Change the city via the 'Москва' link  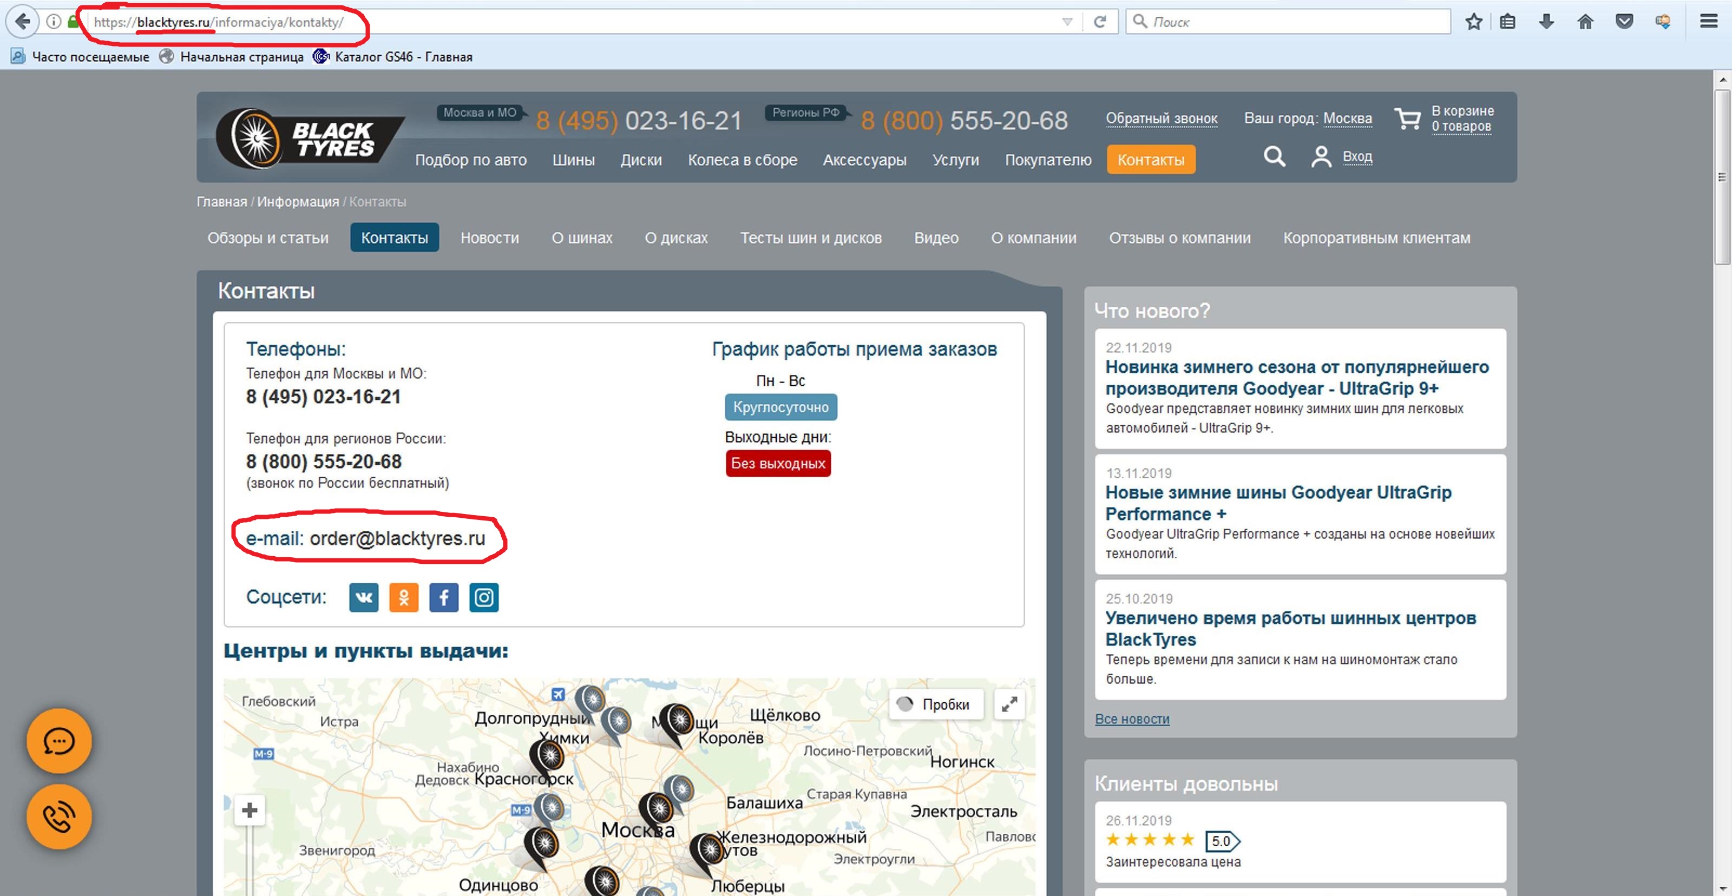[x=1347, y=118]
